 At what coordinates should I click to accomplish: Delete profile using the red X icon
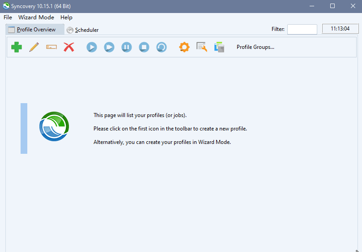69,47
